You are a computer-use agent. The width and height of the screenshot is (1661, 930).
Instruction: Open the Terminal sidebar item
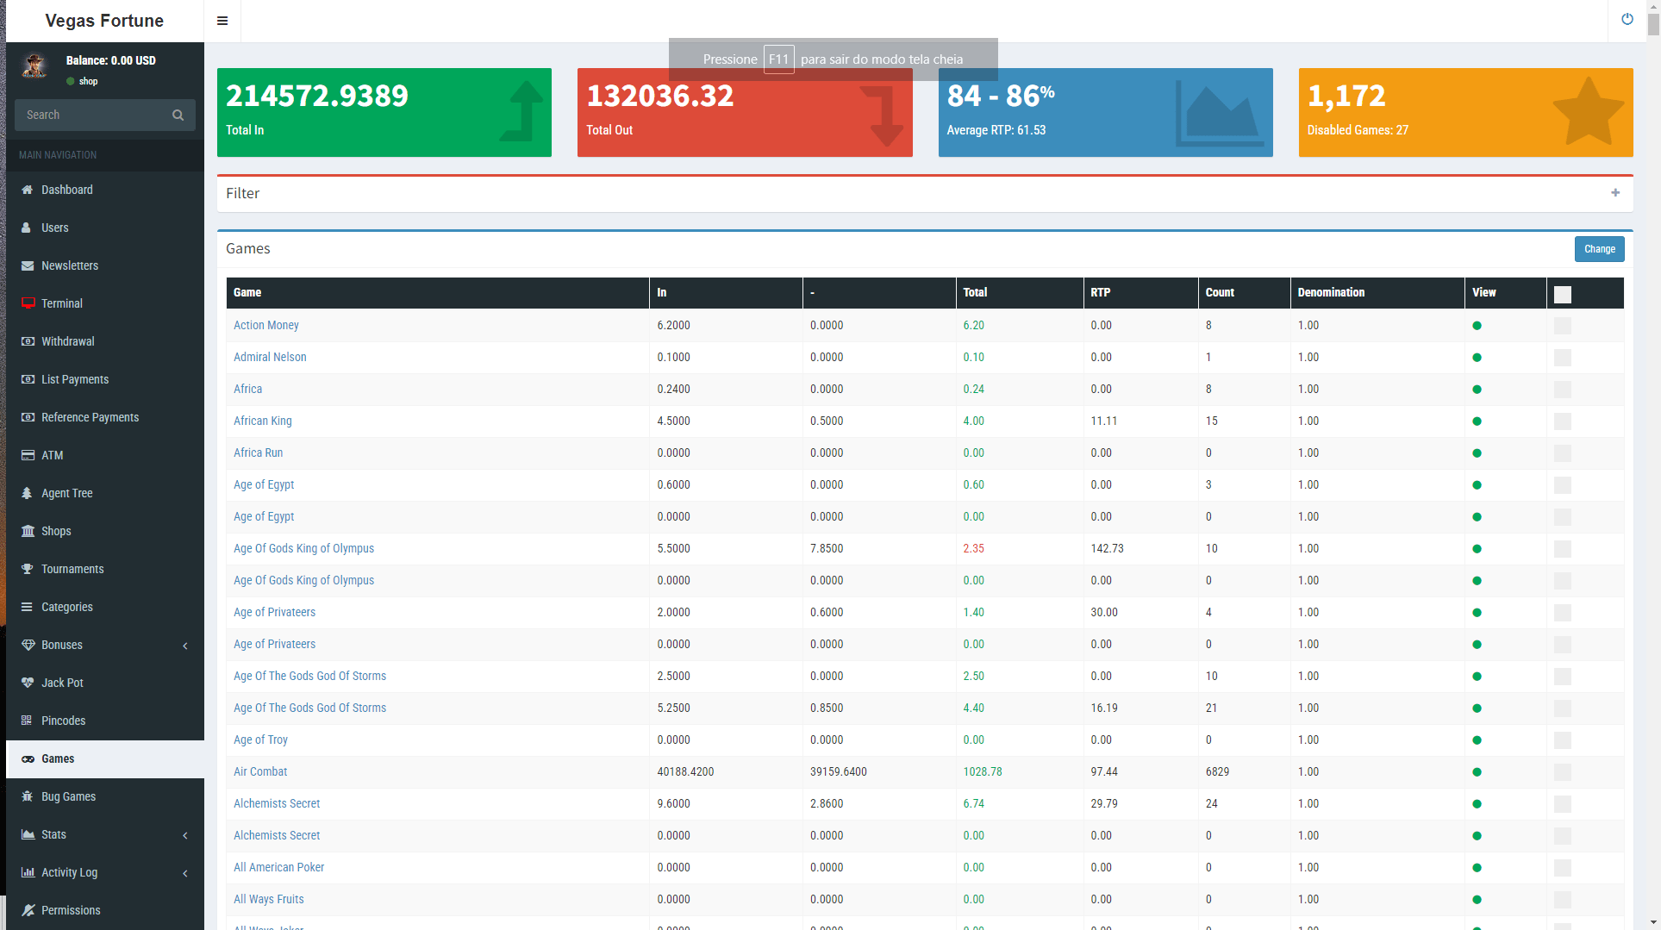tap(61, 303)
